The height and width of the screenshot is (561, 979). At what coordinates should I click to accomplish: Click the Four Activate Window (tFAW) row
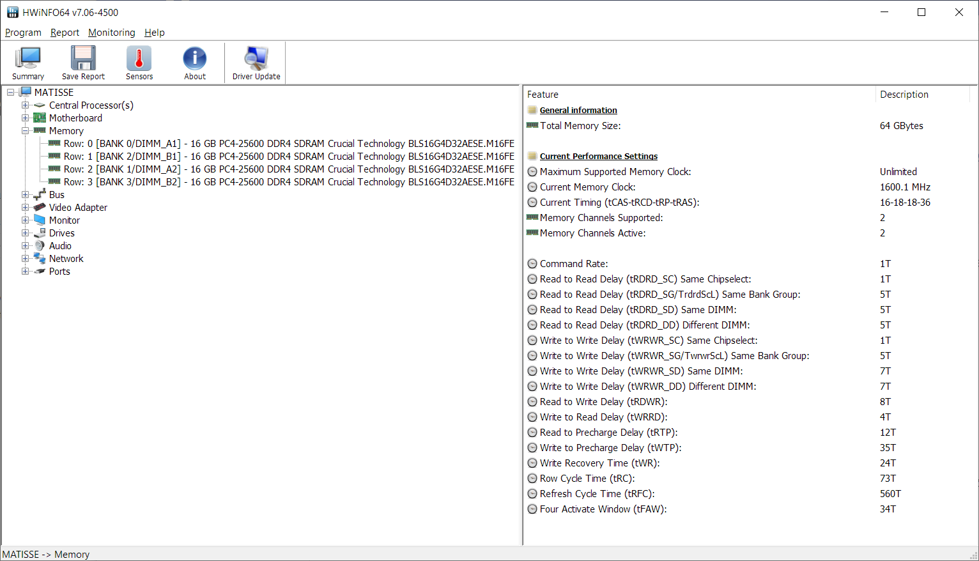(749, 509)
